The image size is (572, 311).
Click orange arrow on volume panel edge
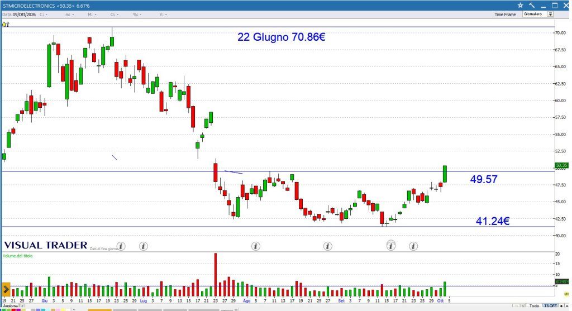[6, 289]
